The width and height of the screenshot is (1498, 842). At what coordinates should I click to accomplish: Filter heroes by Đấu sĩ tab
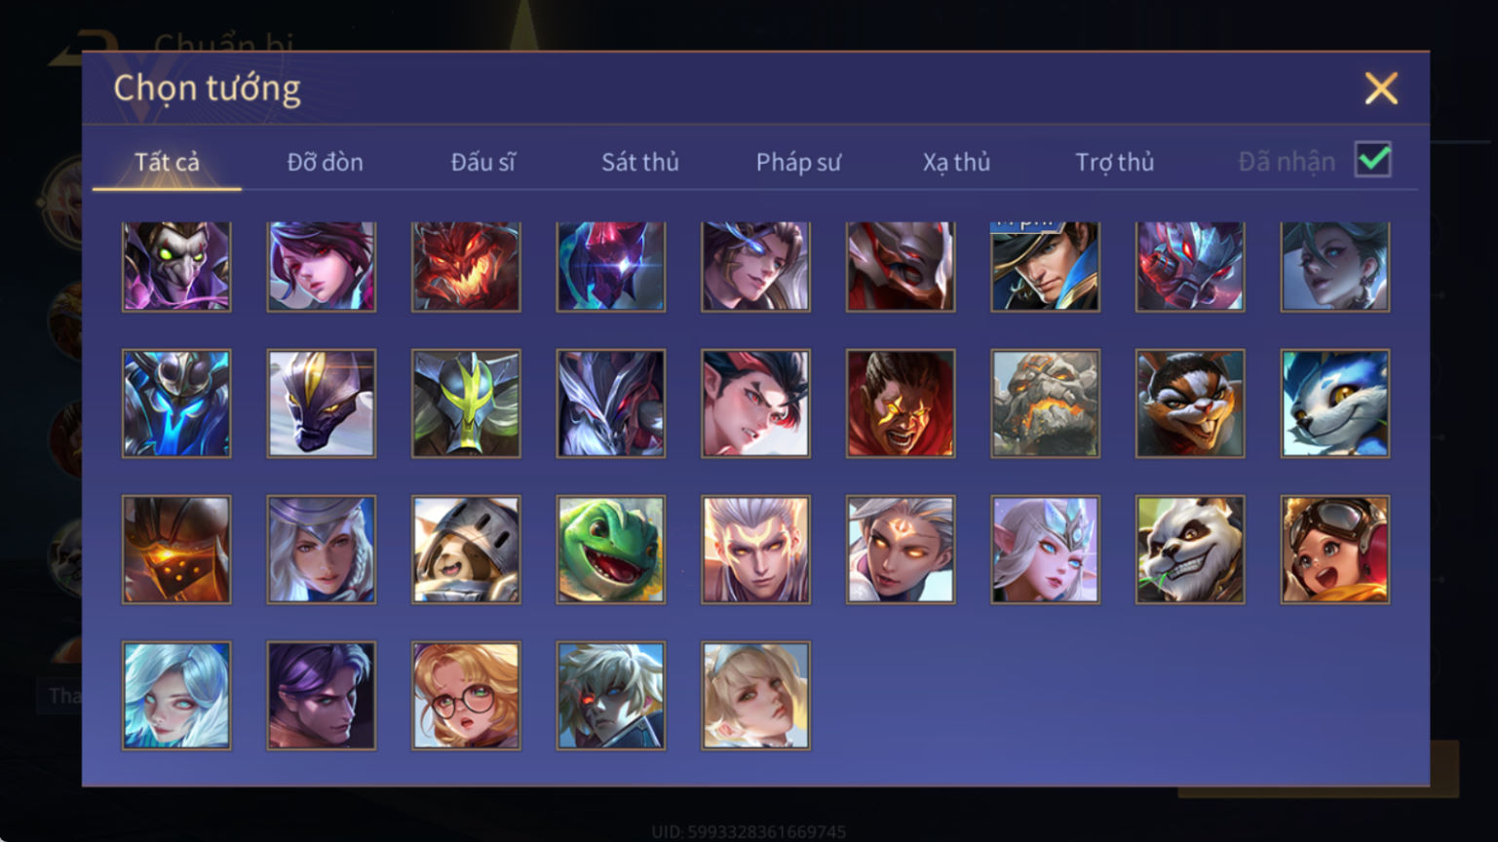[x=482, y=162]
